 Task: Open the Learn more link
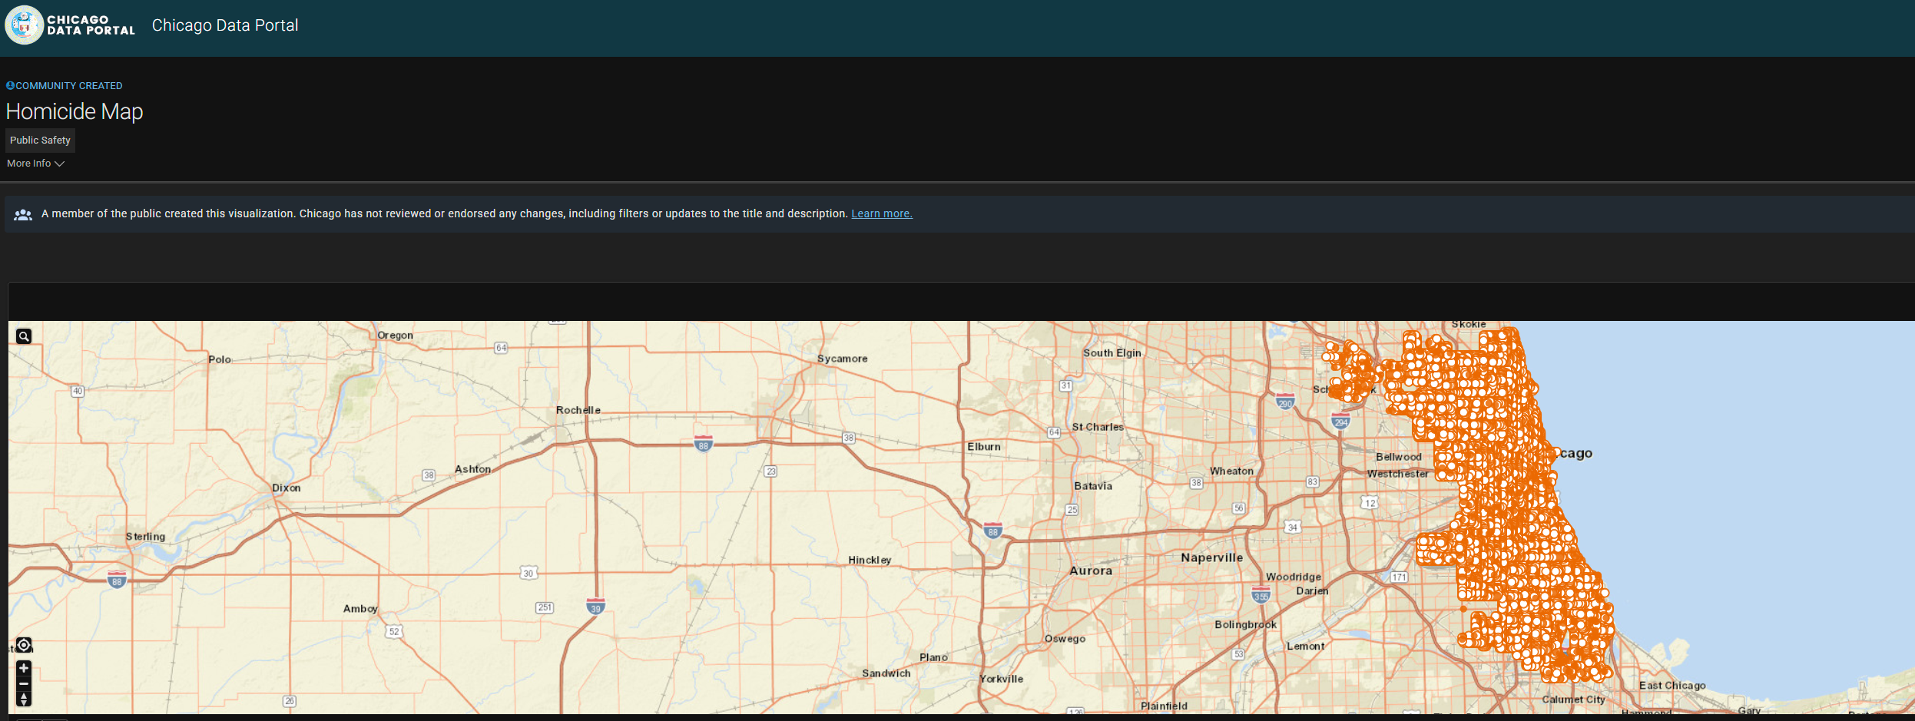882,214
